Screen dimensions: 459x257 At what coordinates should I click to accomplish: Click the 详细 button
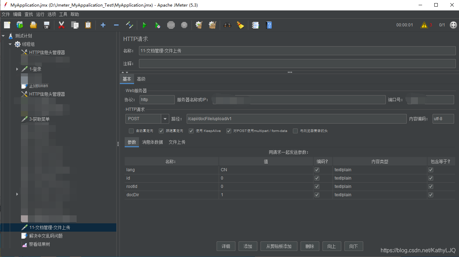[x=226, y=246]
